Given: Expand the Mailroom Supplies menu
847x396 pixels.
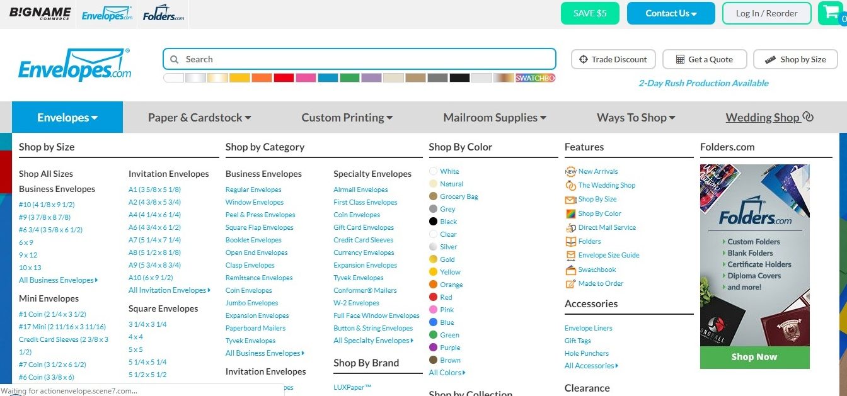Looking at the screenshot, I should [494, 117].
